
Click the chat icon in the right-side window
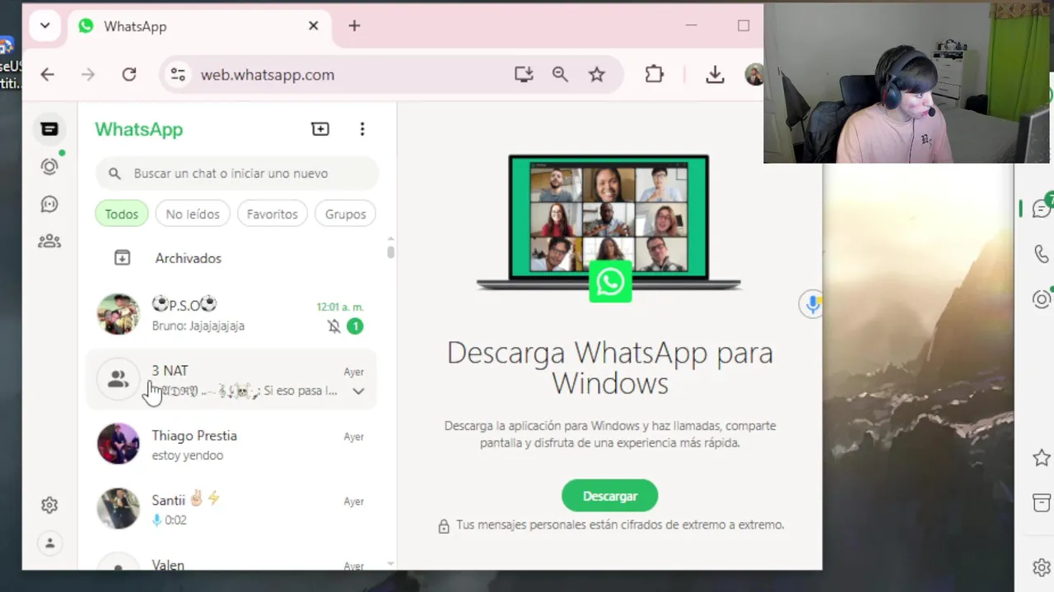[x=1041, y=210]
